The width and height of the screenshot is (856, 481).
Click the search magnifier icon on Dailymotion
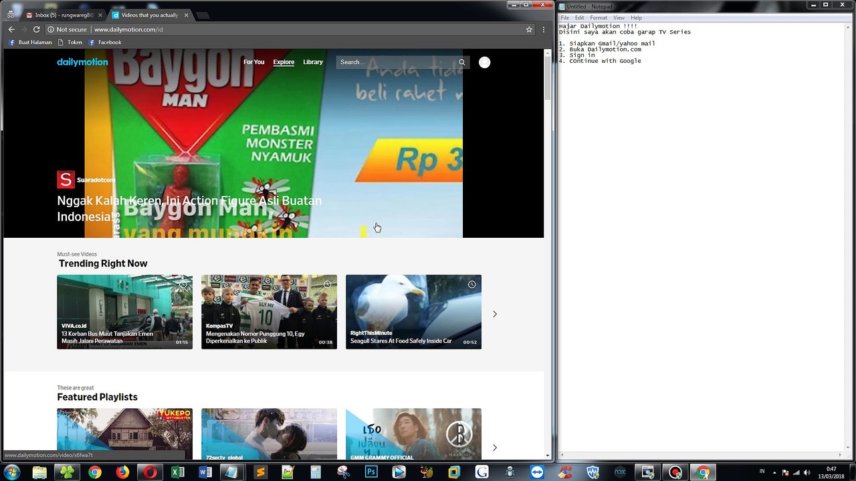coord(461,62)
